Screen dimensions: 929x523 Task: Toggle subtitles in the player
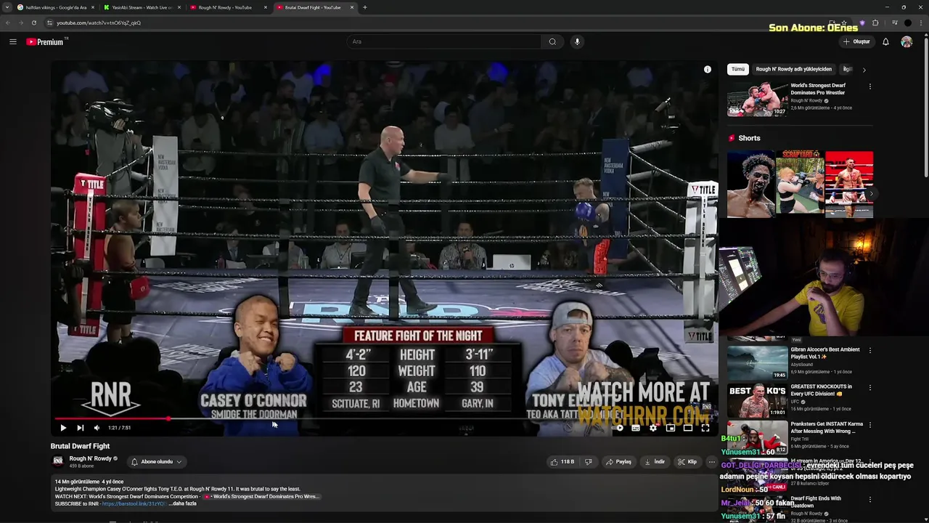pos(636,428)
